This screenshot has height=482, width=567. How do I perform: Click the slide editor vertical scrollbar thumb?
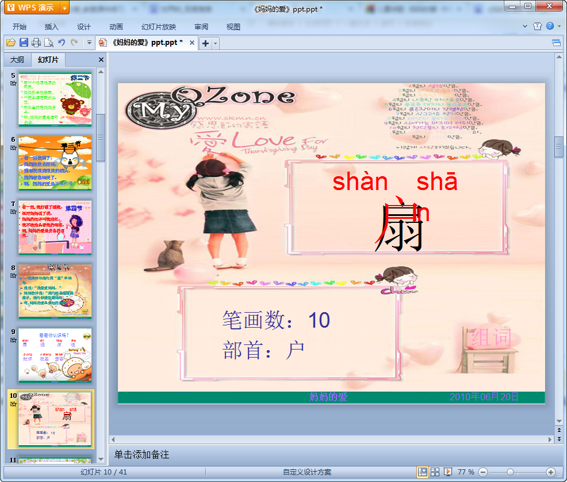pyautogui.click(x=559, y=147)
